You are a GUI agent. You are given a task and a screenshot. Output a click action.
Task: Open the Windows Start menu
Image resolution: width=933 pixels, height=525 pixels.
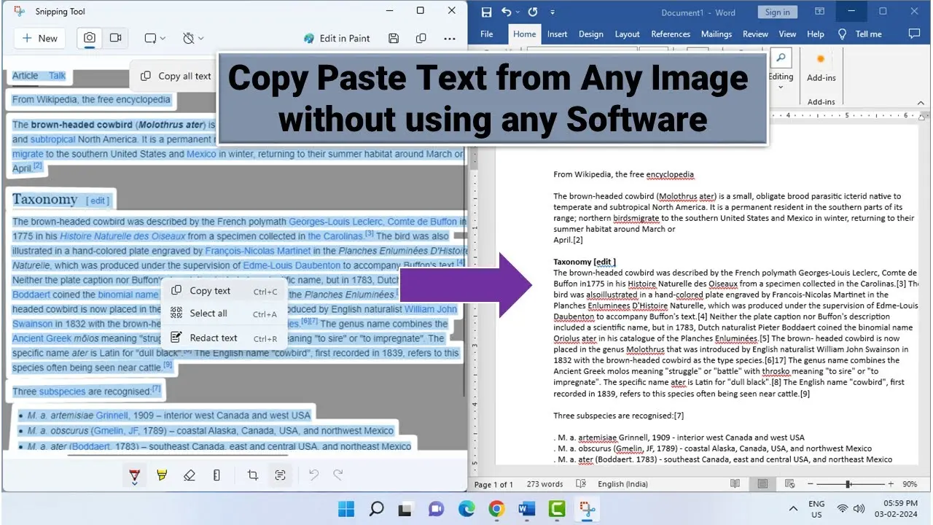coord(346,508)
